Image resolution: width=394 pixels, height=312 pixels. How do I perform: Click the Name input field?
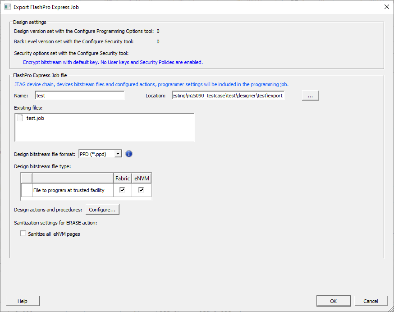pyautogui.click(x=79, y=96)
